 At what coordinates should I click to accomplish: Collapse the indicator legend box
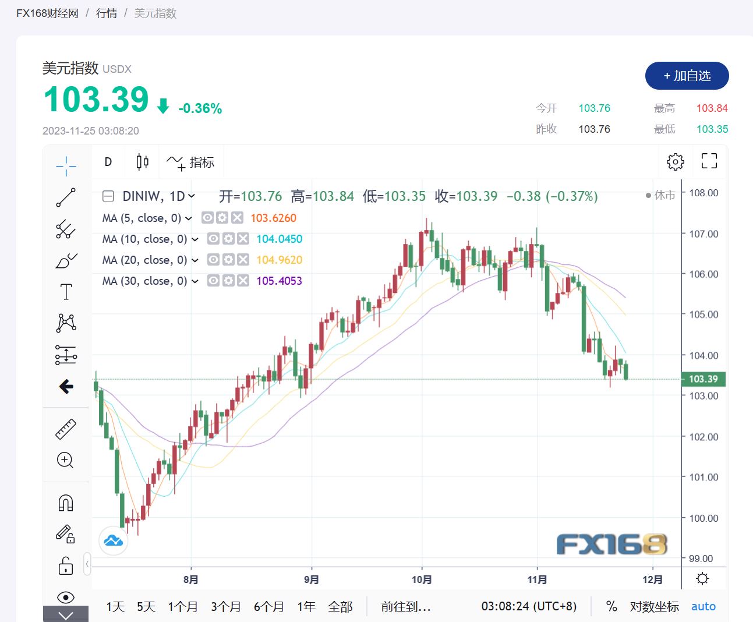click(x=108, y=196)
